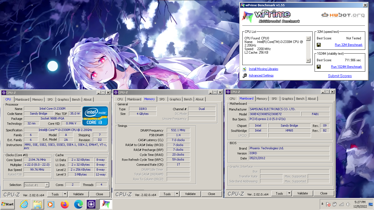Click the CPU-Z title icon in the Mainboard window
Image resolution: width=374 pixels, height=210 pixels.
(x=228, y=92)
